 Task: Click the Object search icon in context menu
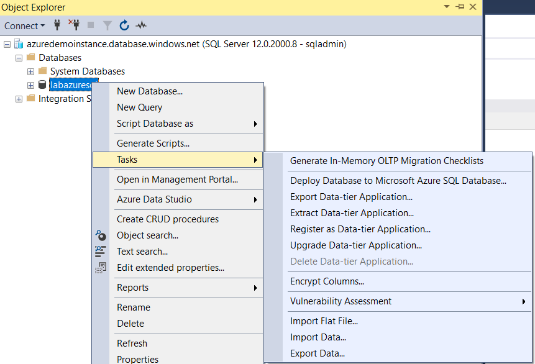pyautogui.click(x=101, y=235)
